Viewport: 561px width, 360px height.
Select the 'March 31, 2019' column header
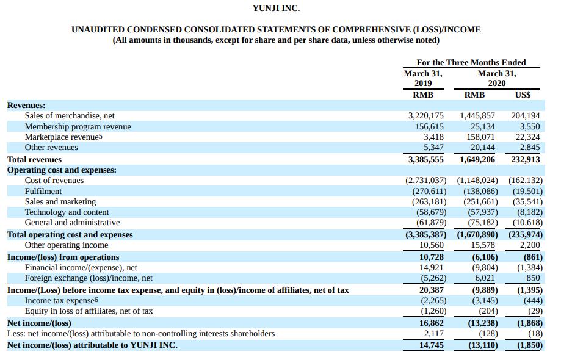point(423,78)
